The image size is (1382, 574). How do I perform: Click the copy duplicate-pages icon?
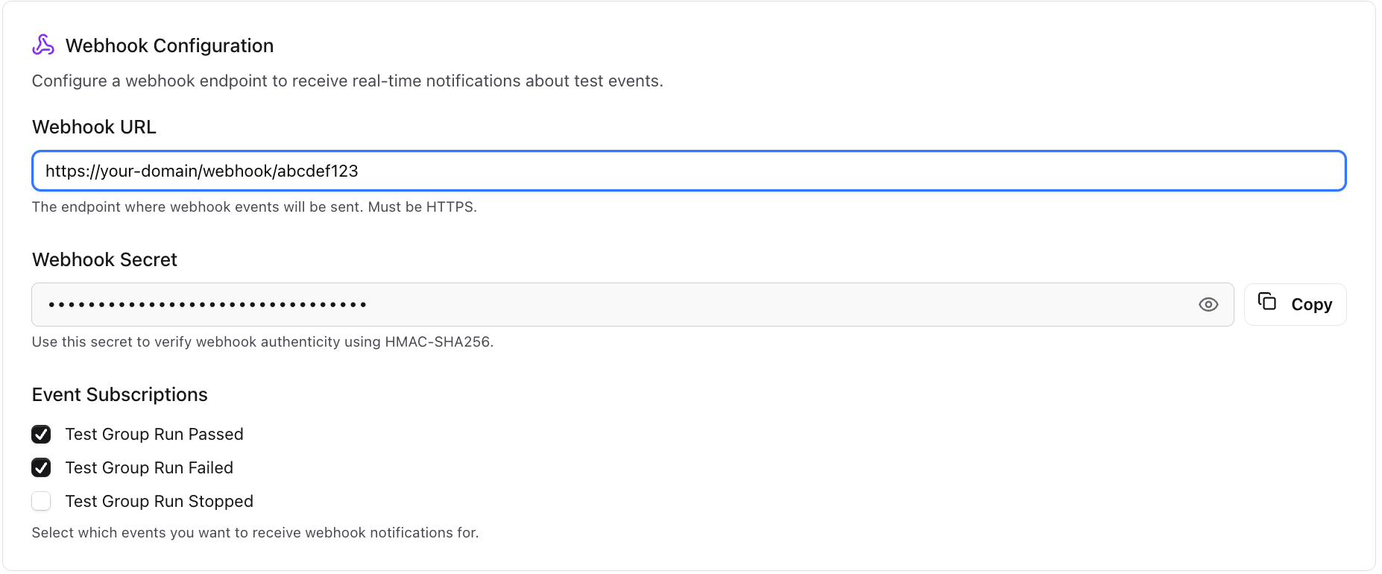point(1268,303)
